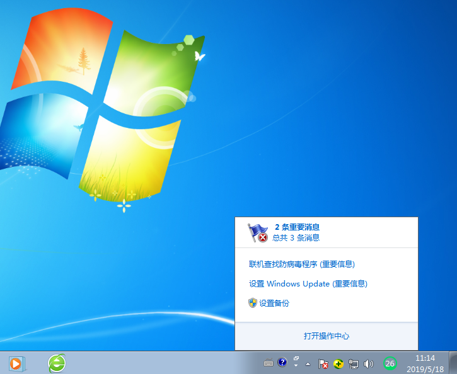The image size is (457, 374).
Task: Open the network connection tray icon
Action: pyautogui.click(x=354, y=363)
